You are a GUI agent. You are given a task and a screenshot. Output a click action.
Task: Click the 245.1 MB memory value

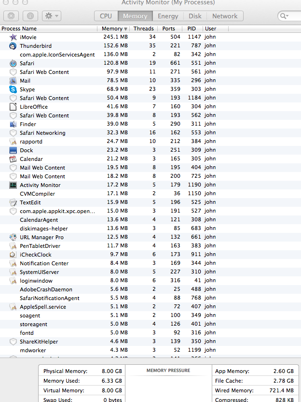coord(115,37)
